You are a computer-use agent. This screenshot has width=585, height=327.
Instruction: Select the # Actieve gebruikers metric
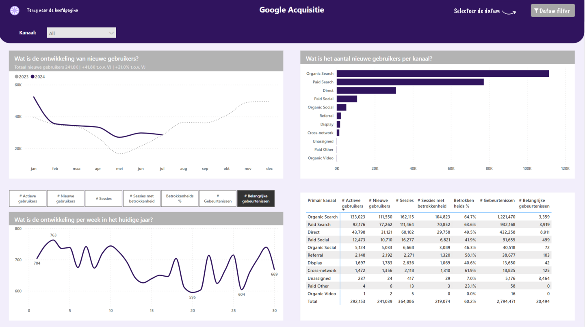pyautogui.click(x=28, y=199)
